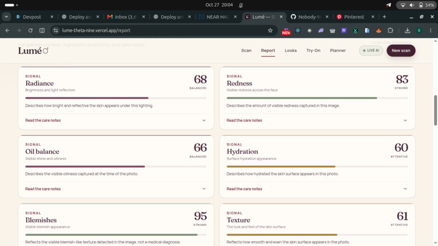Open the browser extensions puzzle icon
This screenshot has width=438, height=246.
pos(390,30)
